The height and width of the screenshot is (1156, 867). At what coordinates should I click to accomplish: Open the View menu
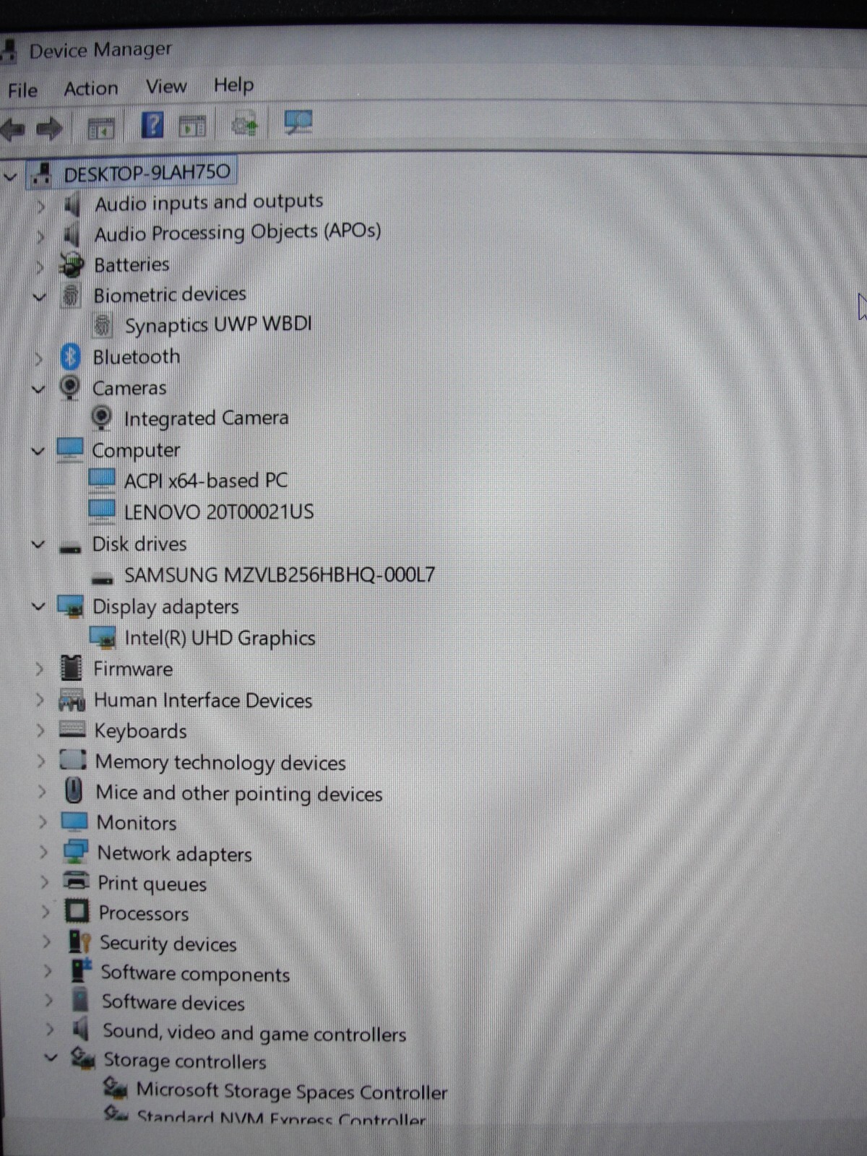(166, 87)
